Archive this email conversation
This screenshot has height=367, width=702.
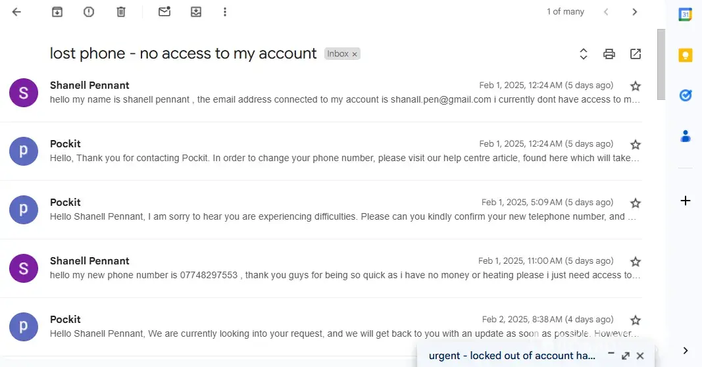point(57,12)
